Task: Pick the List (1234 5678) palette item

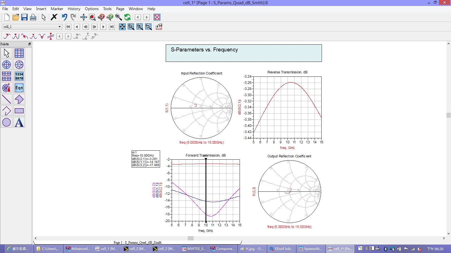Action: [x=19, y=76]
